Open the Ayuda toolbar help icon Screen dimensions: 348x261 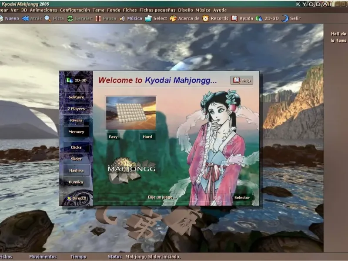[x=234, y=18]
